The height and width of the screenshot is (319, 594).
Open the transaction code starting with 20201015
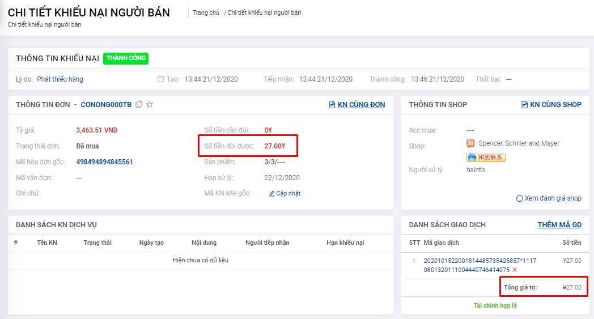point(480,261)
